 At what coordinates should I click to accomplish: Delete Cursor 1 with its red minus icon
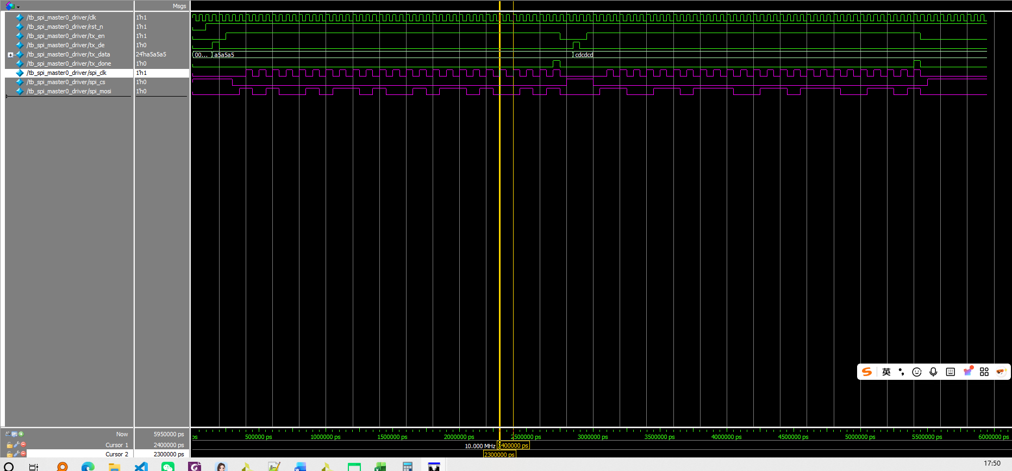tap(23, 444)
